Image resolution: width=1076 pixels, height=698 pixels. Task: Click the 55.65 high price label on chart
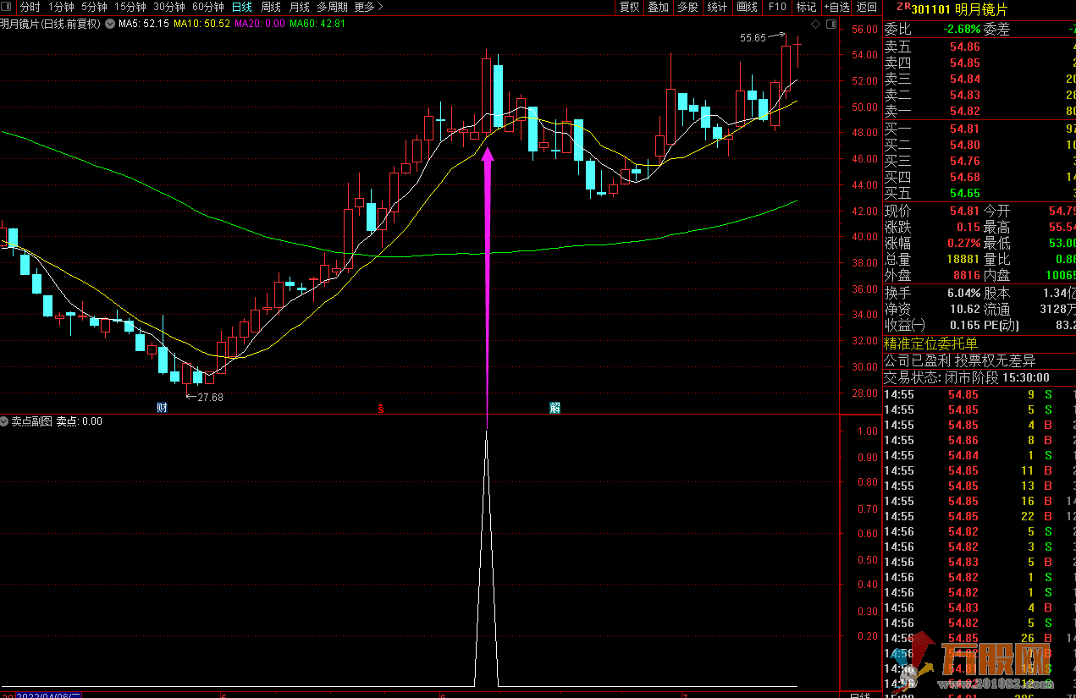[753, 38]
